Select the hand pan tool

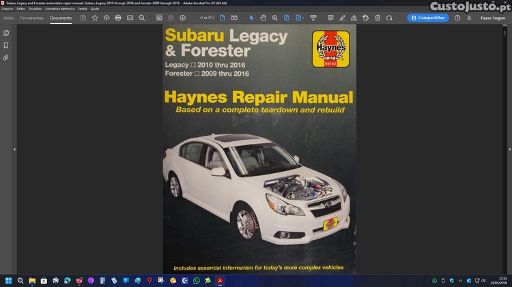click(x=263, y=18)
